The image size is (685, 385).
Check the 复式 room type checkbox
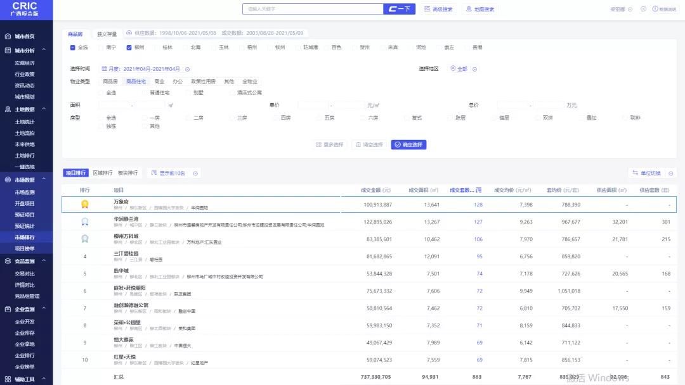coord(407,118)
